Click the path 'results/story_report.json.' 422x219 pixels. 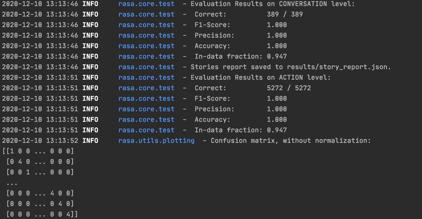pyautogui.click(x=339, y=67)
